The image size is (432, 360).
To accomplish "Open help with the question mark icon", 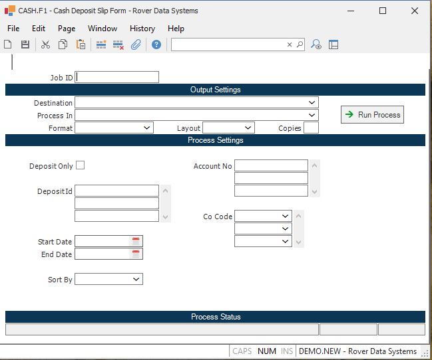I will click(x=156, y=45).
